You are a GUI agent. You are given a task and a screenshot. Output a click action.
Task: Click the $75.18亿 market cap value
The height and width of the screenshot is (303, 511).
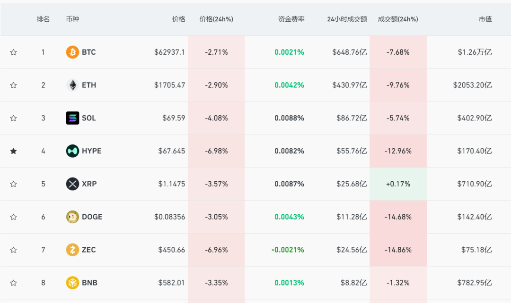(x=476, y=250)
